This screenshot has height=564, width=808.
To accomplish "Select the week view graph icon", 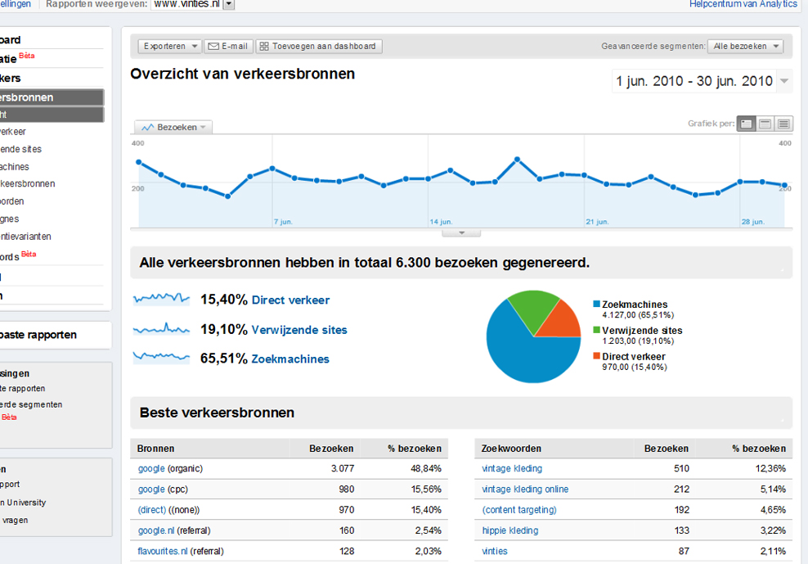I will (x=765, y=124).
